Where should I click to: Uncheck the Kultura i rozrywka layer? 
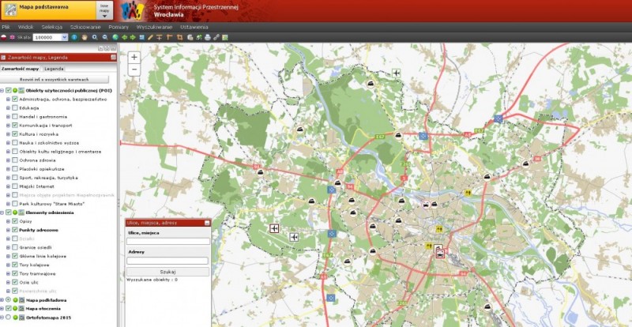15,134
